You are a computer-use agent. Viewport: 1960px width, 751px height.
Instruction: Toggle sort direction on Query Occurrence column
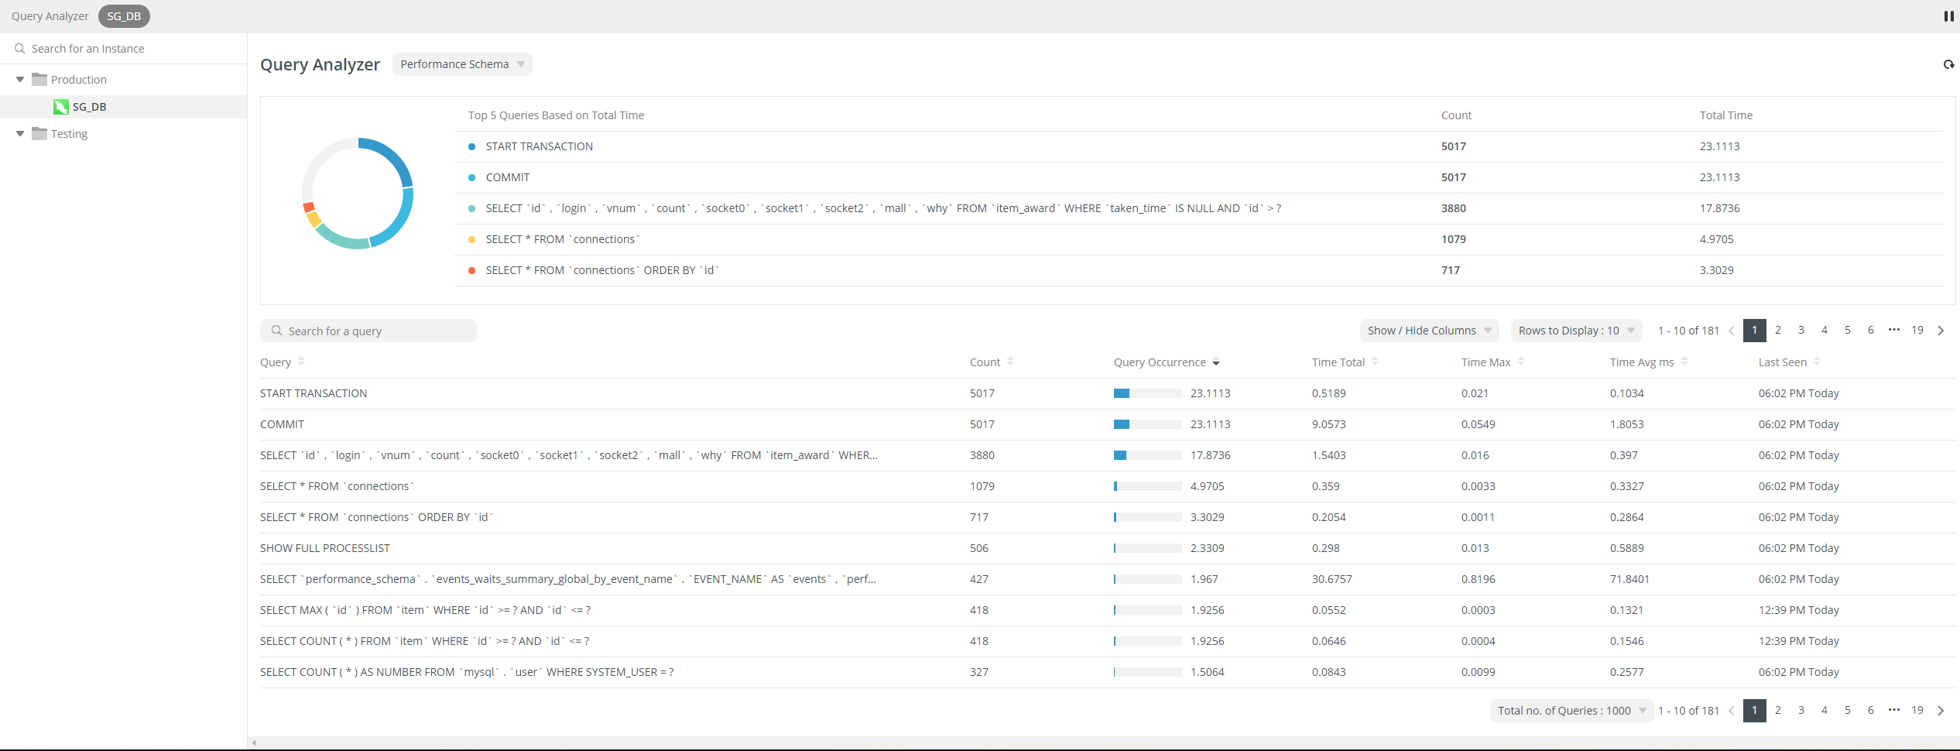(1215, 362)
